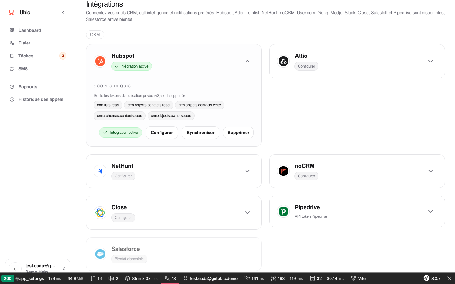Click the SMS chat bubble icon
The width and height of the screenshot is (455, 284).
12,69
